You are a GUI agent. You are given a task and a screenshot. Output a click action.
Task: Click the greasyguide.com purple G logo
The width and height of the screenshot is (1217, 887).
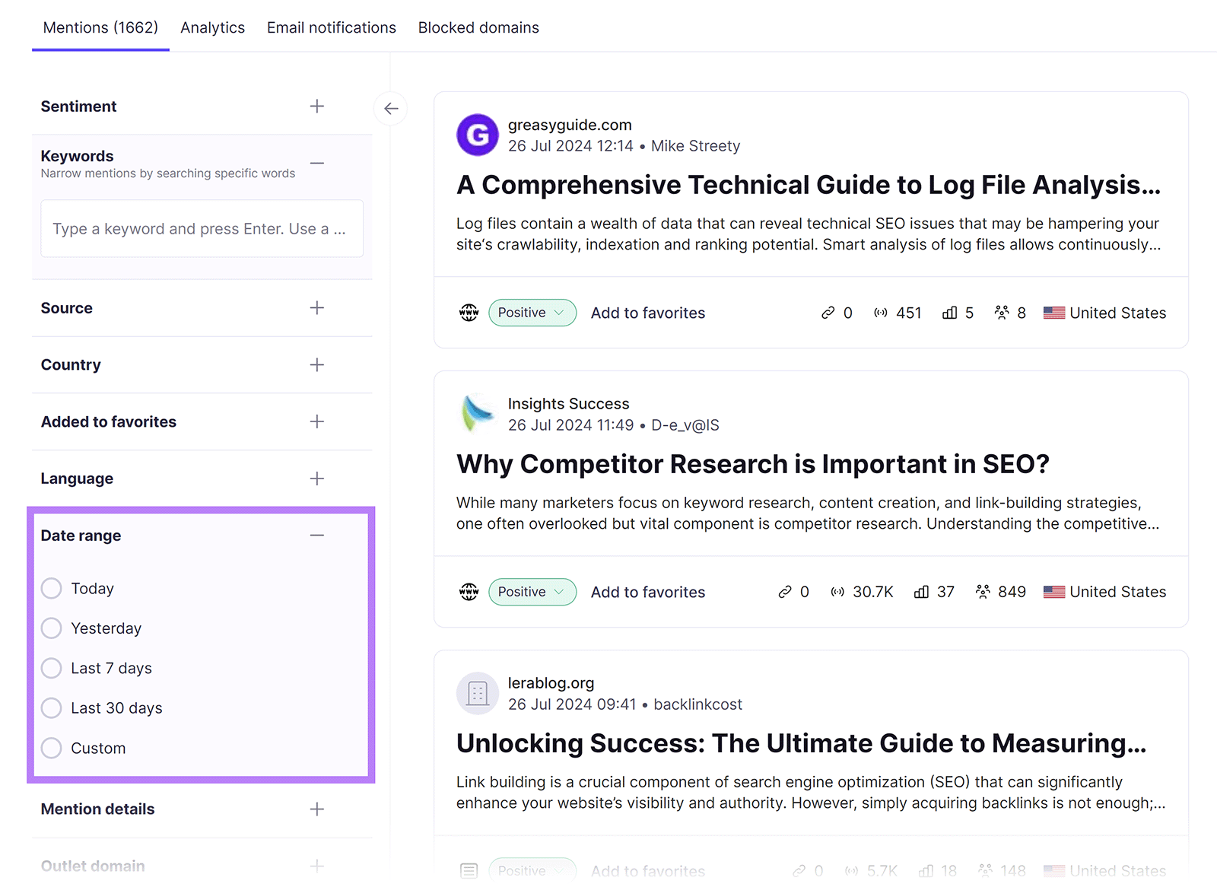pyautogui.click(x=477, y=135)
